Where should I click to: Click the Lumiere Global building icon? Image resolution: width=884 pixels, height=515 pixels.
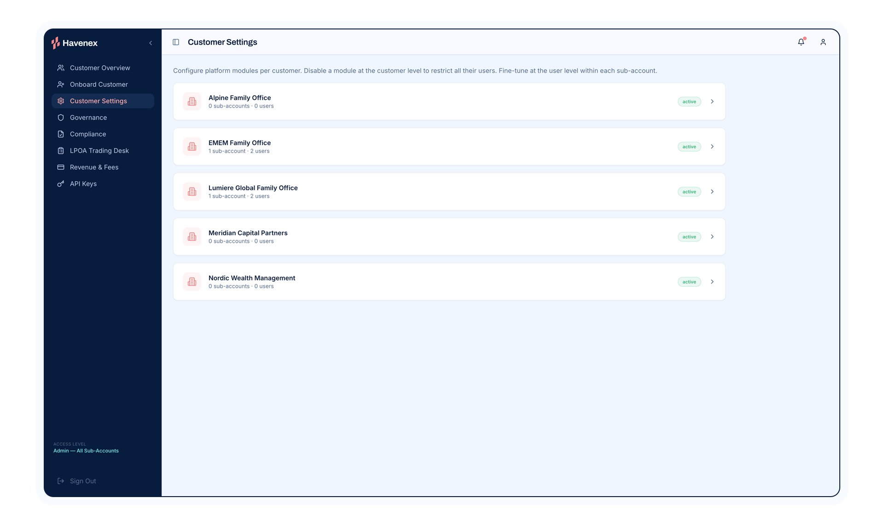pos(192,192)
